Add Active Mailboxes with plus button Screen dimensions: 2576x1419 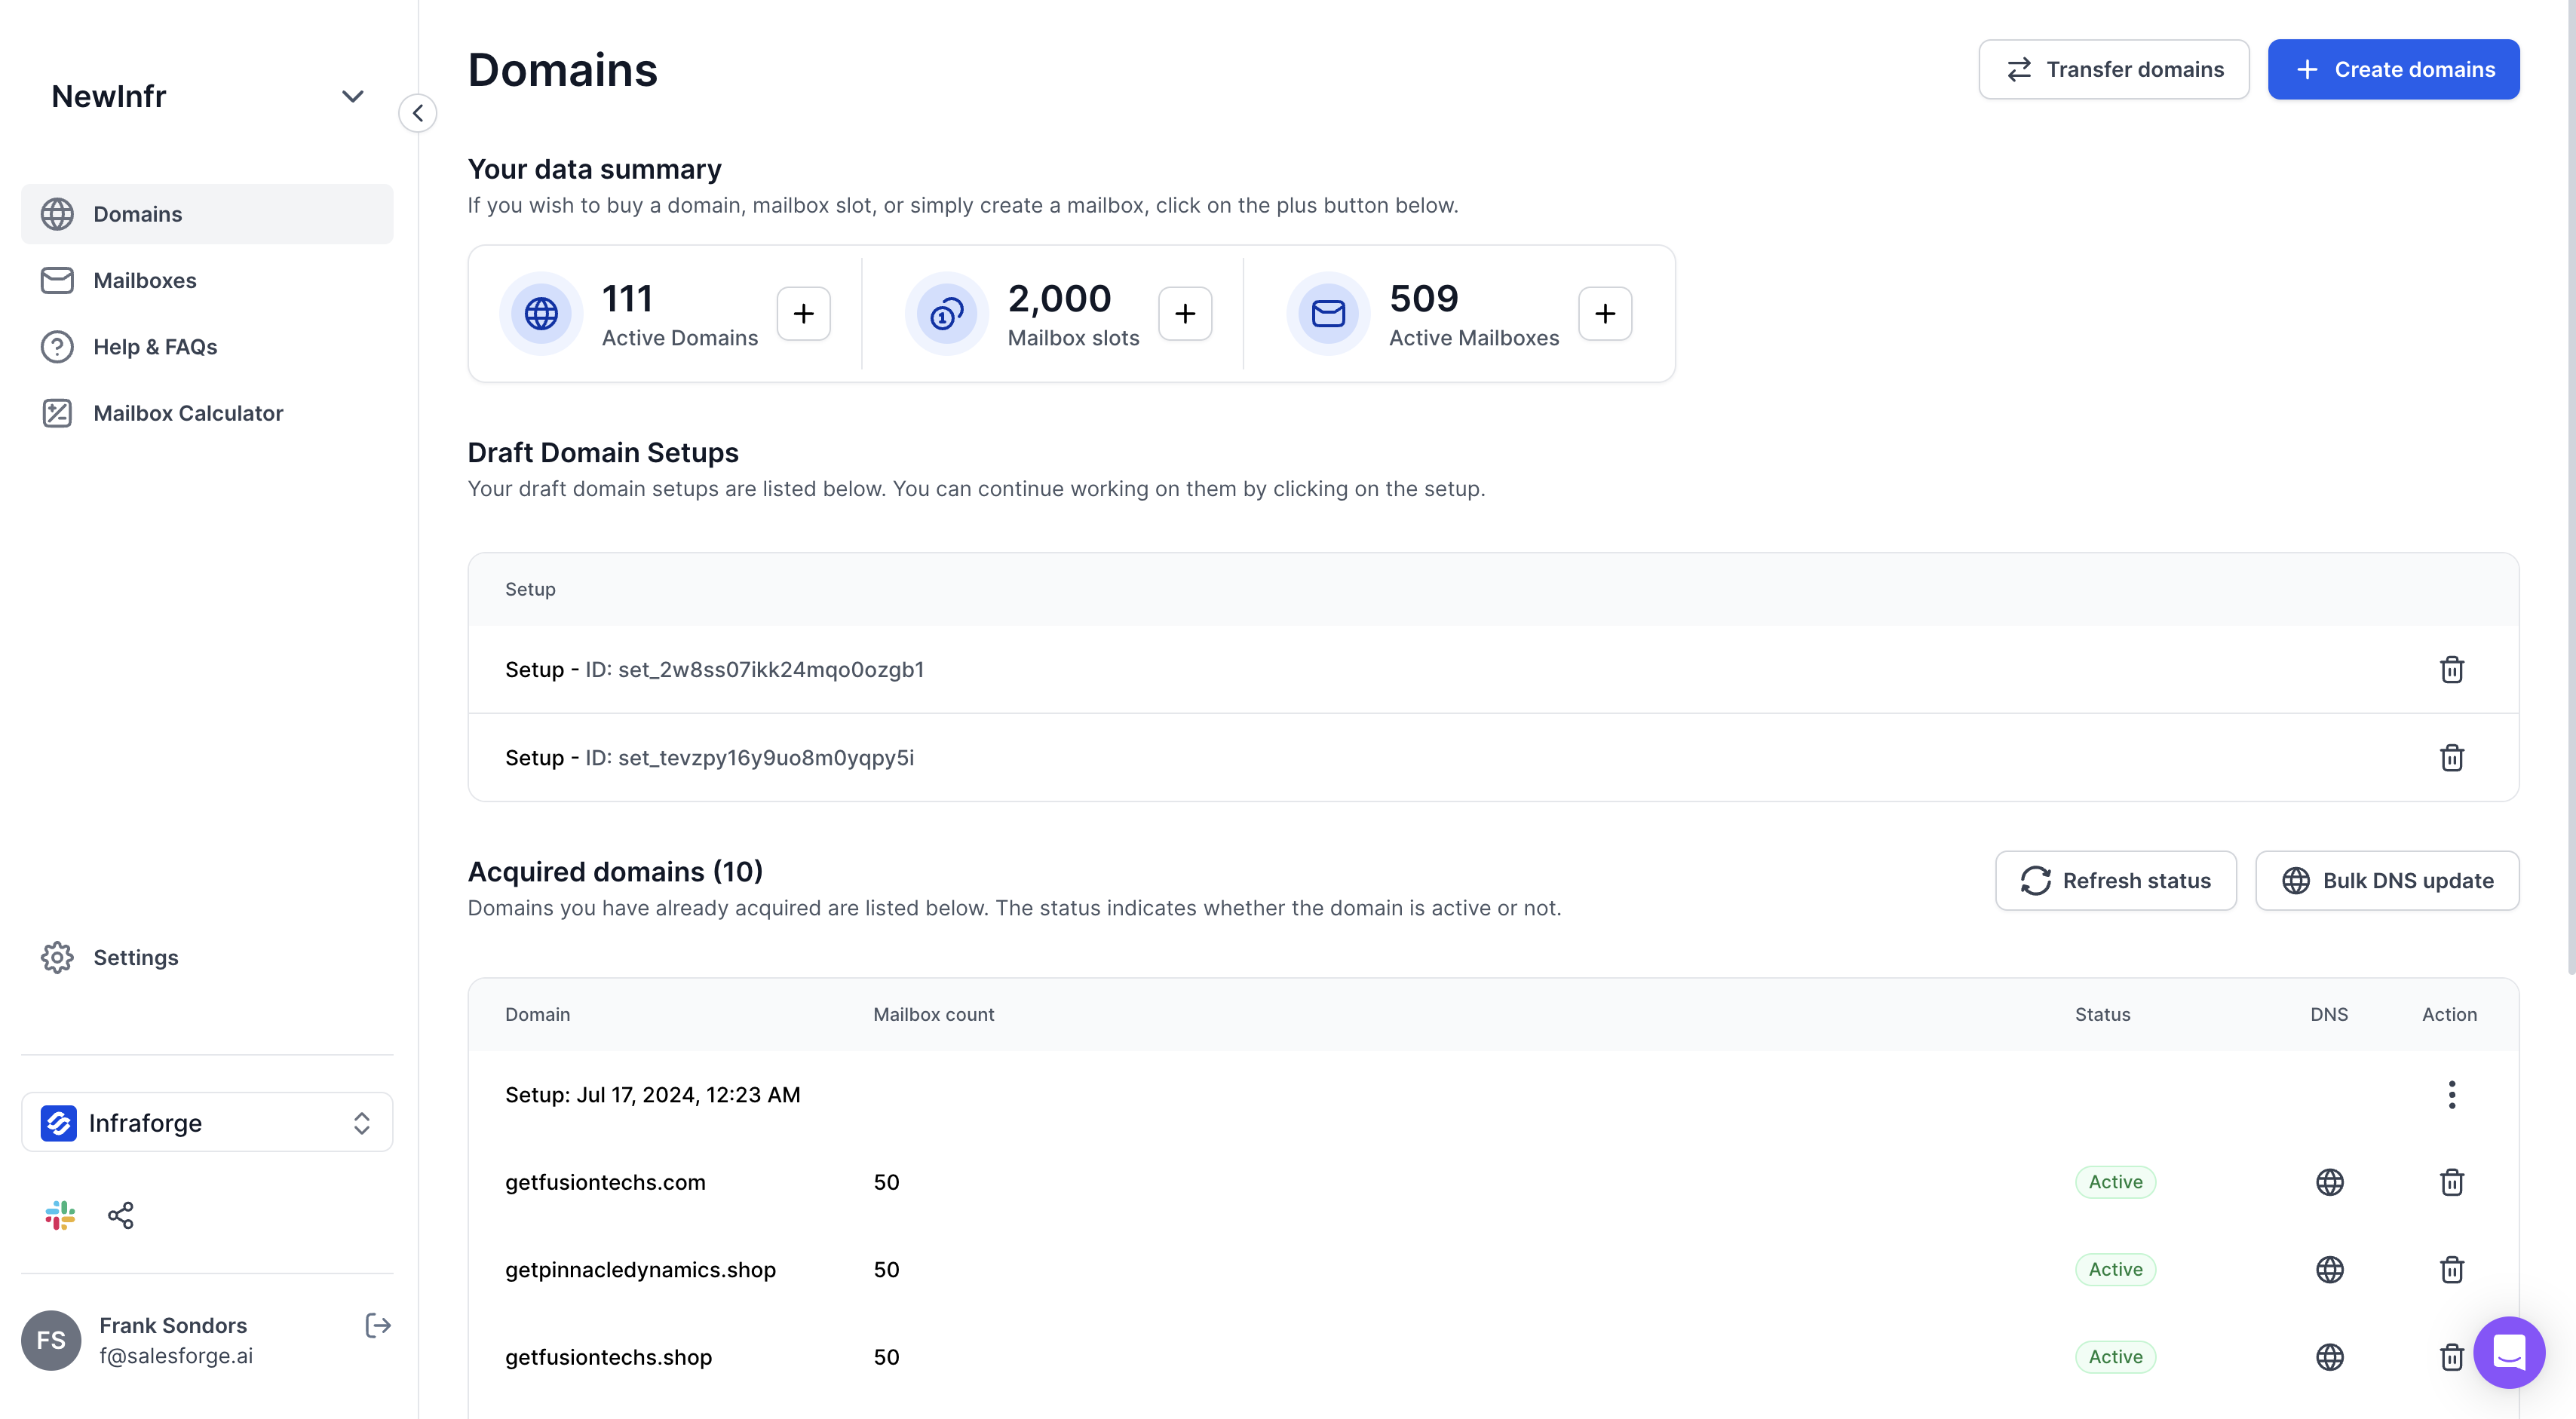click(1605, 314)
